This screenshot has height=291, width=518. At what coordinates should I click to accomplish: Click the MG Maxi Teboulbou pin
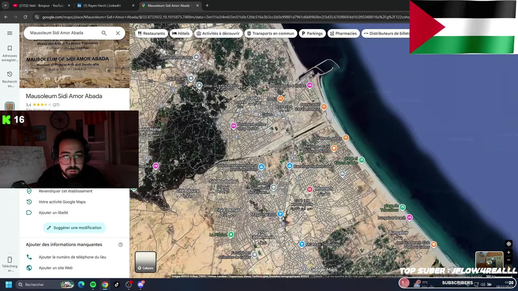click(x=301, y=244)
